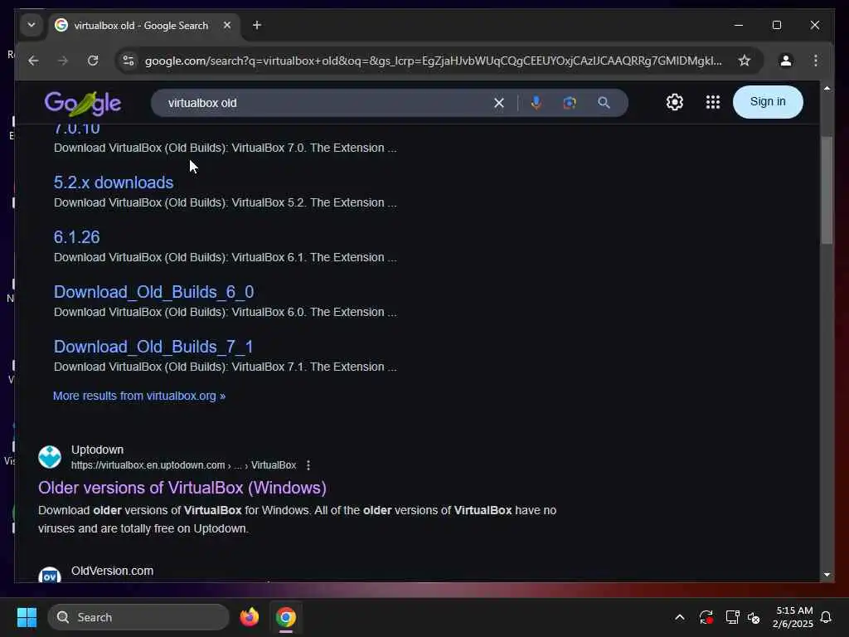Image resolution: width=849 pixels, height=637 pixels.
Task: Open the '7.0.10' result link
Action: pyautogui.click(x=76, y=129)
